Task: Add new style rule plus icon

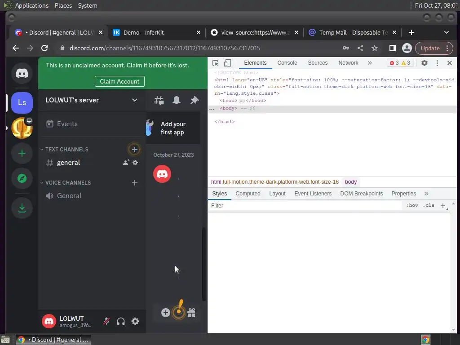Action: 443,206
